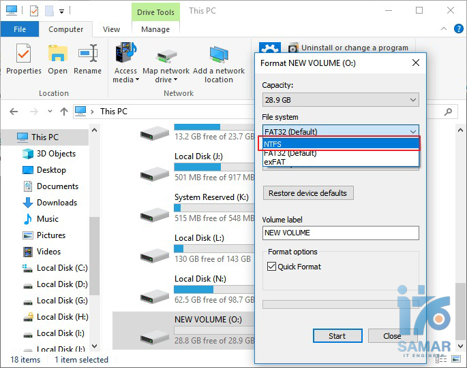Viewport: 467px width, 368px height.
Task: Select Local Disk (C:) in navigation pane
Action: [61, 268]
